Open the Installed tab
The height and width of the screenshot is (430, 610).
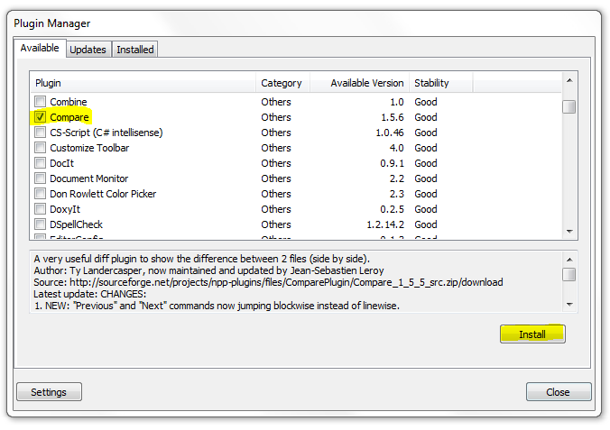click(x=134, y=50)
